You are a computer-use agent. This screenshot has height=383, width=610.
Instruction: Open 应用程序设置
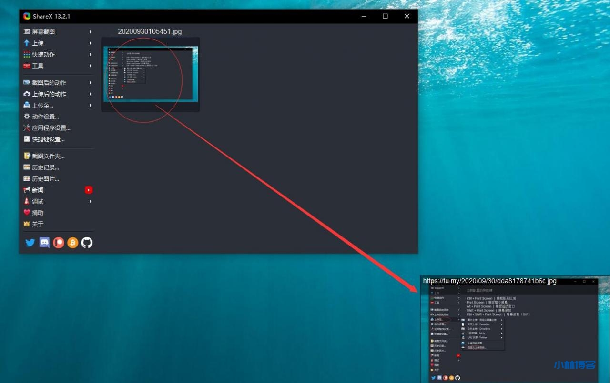coord(51,128)
